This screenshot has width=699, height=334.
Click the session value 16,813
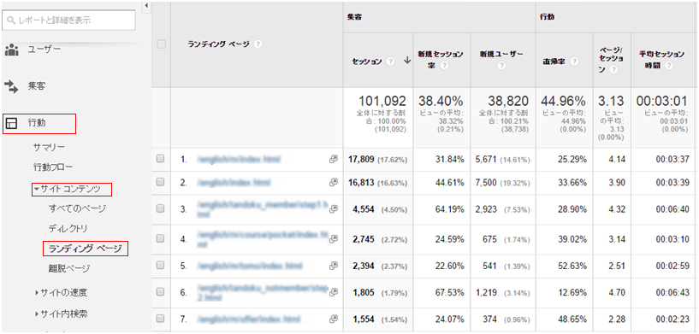362,182
